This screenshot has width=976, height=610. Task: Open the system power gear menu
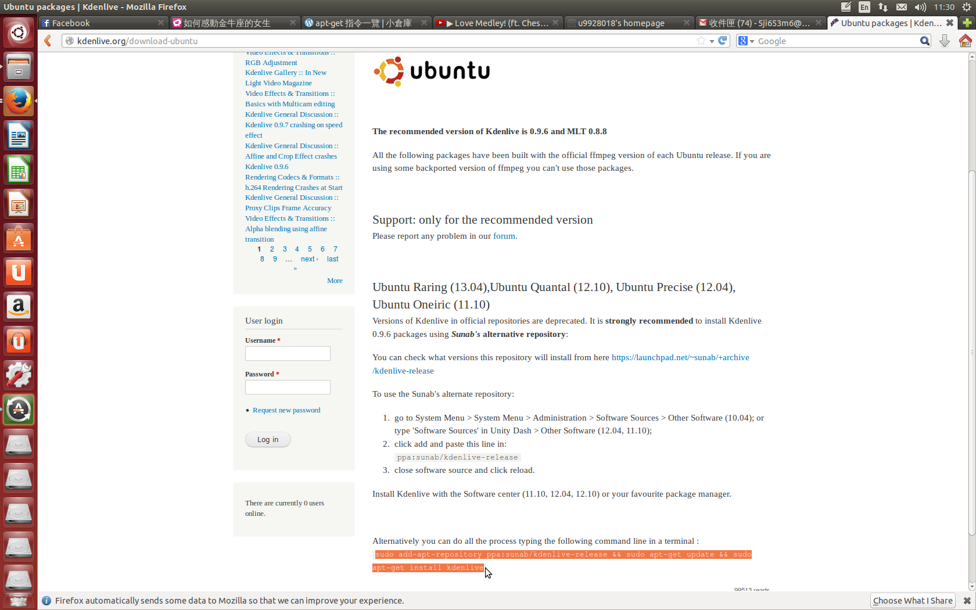(x=967, y=7)
